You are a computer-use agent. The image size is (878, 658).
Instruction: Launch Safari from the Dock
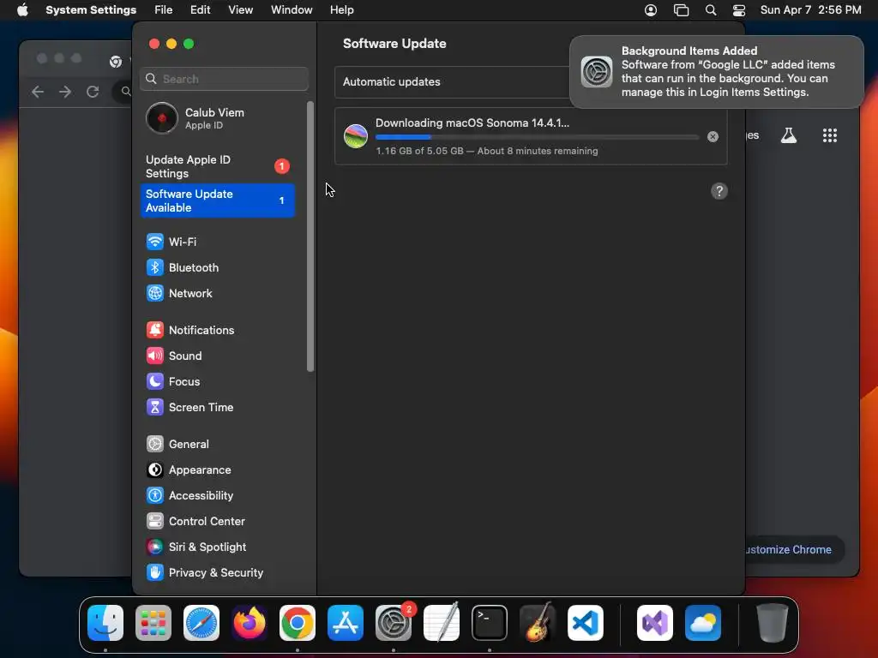[201, 623]
